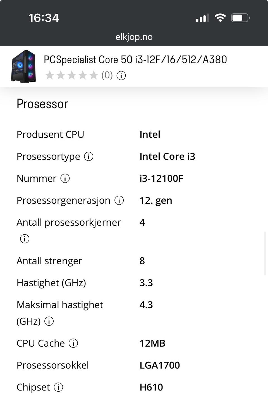Show info for Maksimal hastighet (GHz)
The height and width of the screenshot is (405, 268).
(x=49, y=321)
